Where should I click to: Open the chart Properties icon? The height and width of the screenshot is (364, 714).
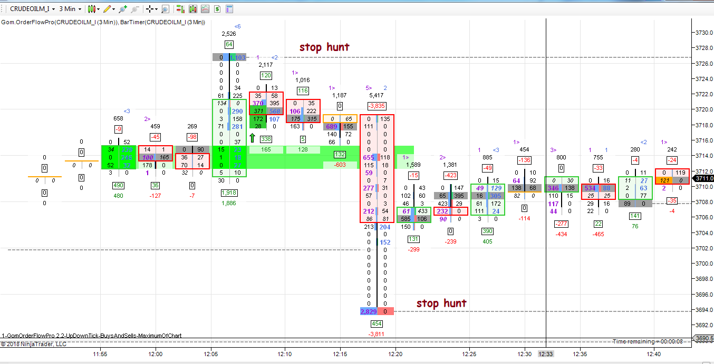point(229,9)
